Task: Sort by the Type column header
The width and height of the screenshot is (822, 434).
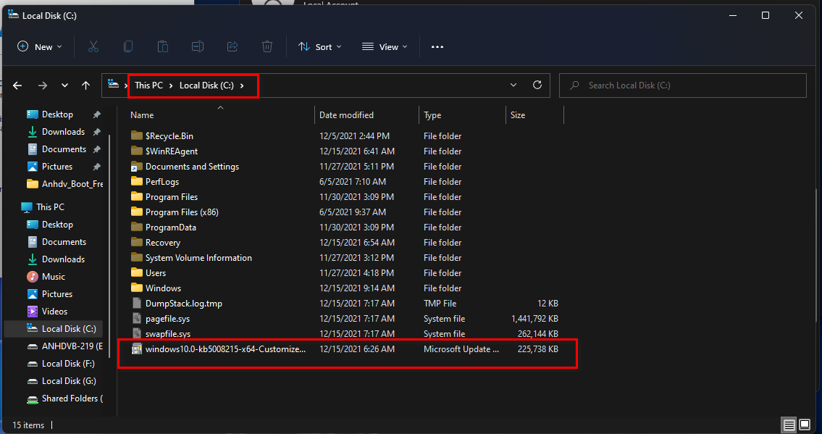Action: (432, 114)
